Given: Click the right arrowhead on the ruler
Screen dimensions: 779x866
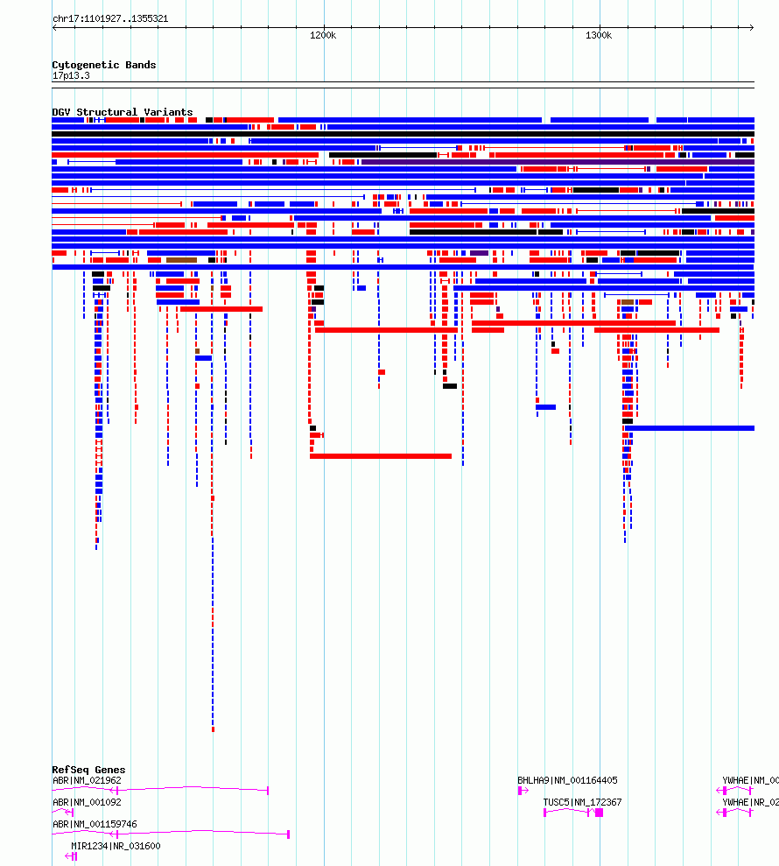Looking at the screenshot, I should click(x=751, y=27).
